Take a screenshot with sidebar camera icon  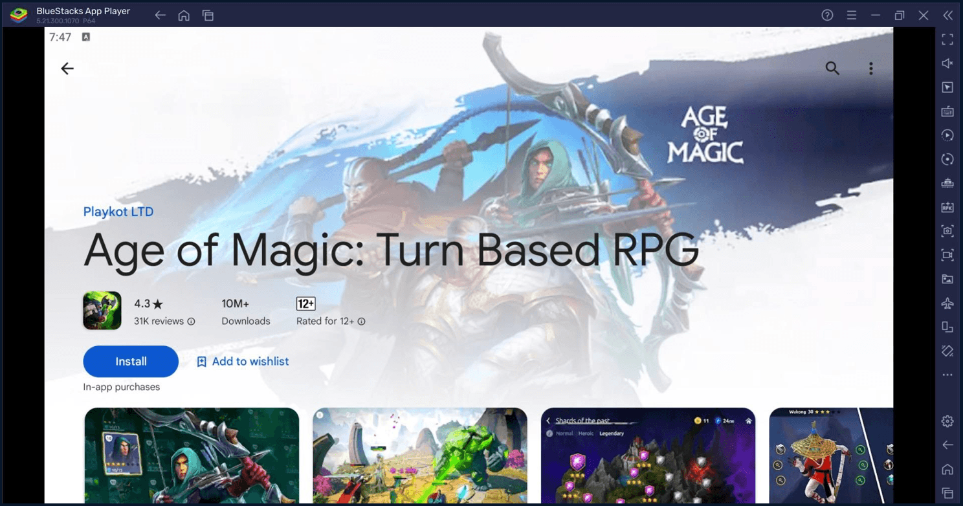point(947,231)
